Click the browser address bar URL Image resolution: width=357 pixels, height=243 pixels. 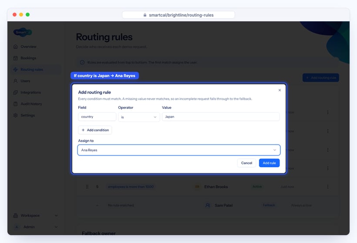click(x=181, y=15)
